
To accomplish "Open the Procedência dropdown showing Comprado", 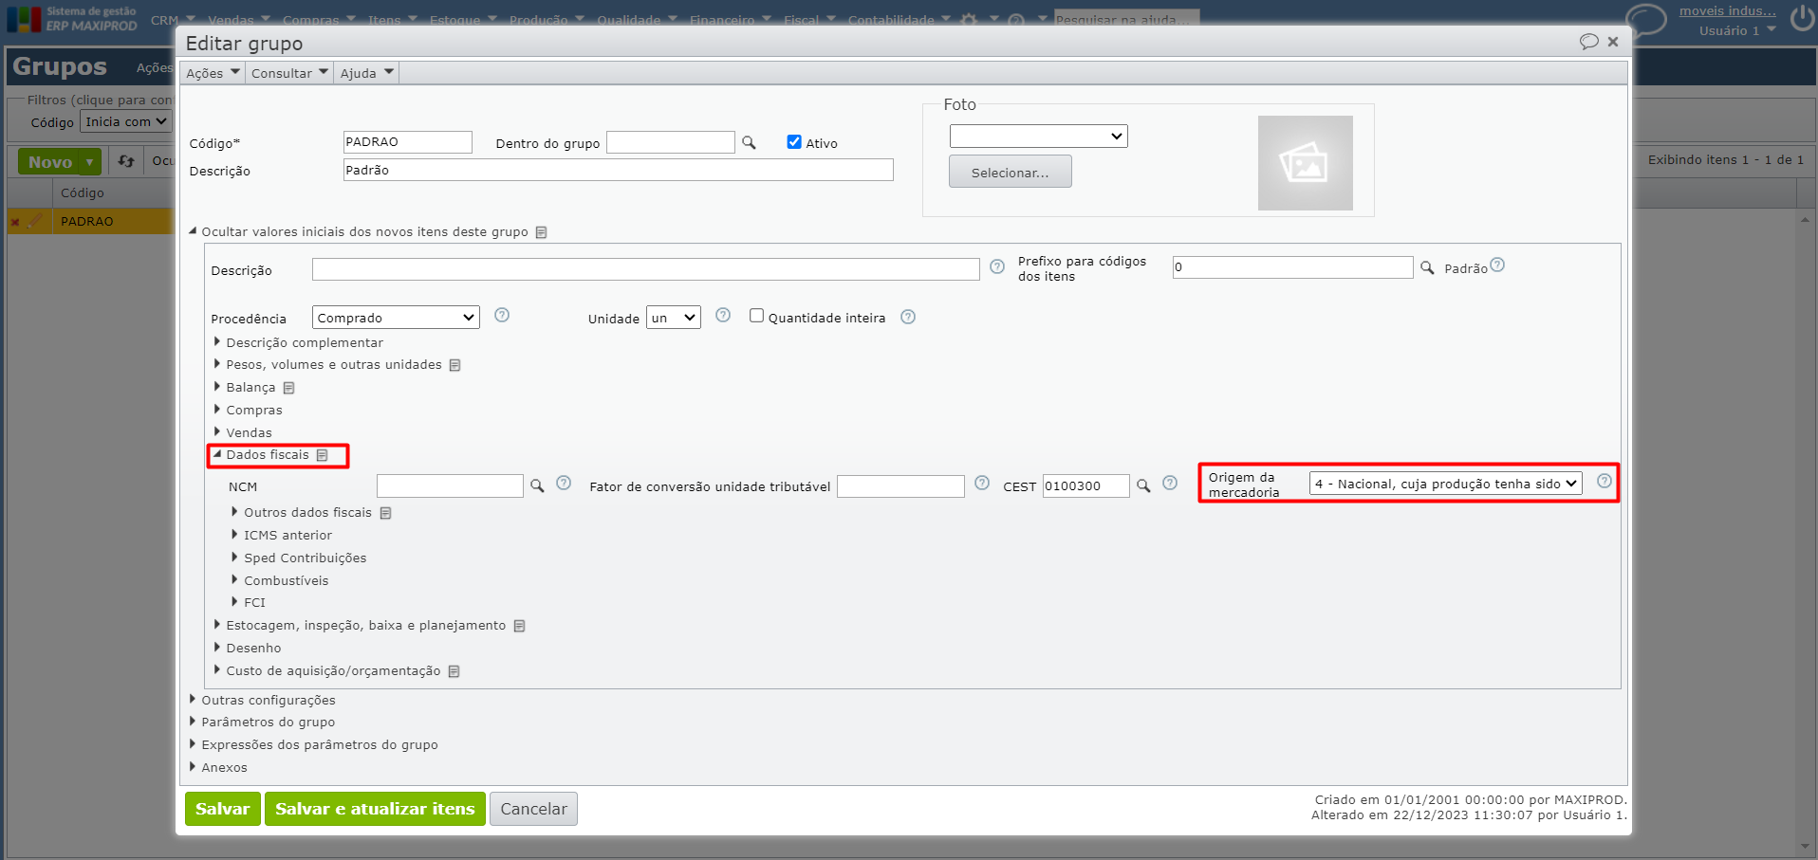I will [396, 318].
